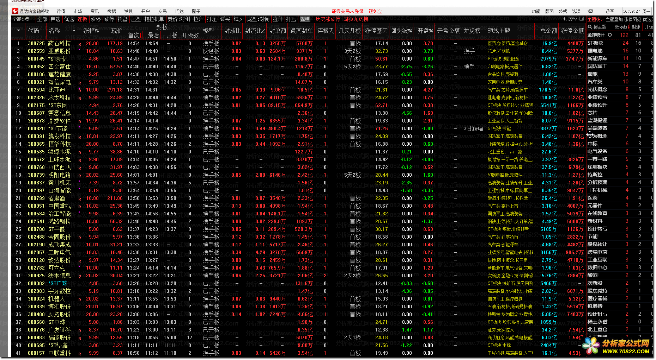Screen dimensions: 656x360
Task: Click the R marker beside 比亚迪
Action: point(80,91)
